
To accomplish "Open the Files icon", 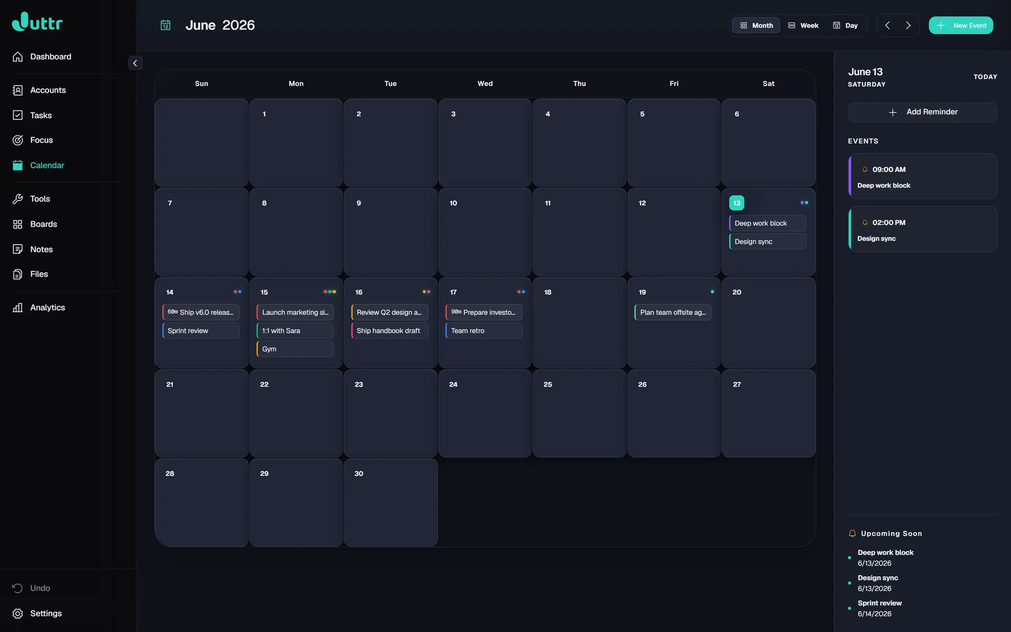I will click(17, 274).
